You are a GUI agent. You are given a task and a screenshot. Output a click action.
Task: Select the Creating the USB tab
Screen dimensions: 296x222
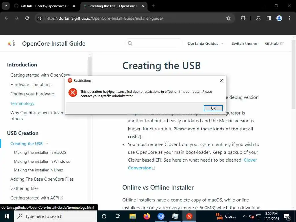click(x=113, y=6)
